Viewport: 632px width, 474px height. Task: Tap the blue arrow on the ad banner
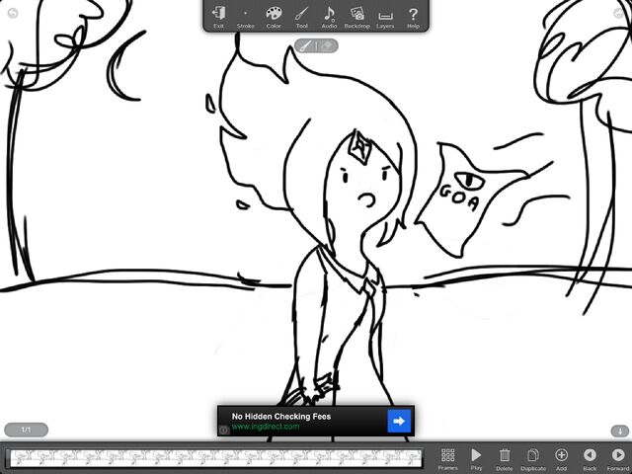click(399, 421)
